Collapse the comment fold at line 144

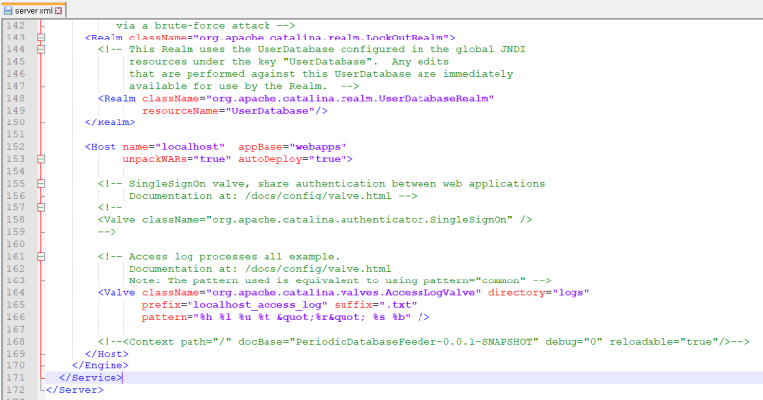[x=41, y=49]
